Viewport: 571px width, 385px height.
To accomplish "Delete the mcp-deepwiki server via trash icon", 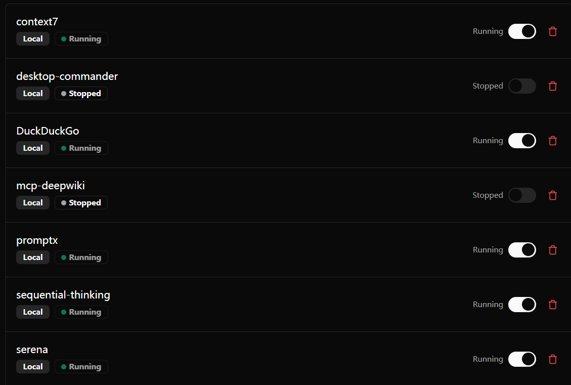I will (552, 195).
